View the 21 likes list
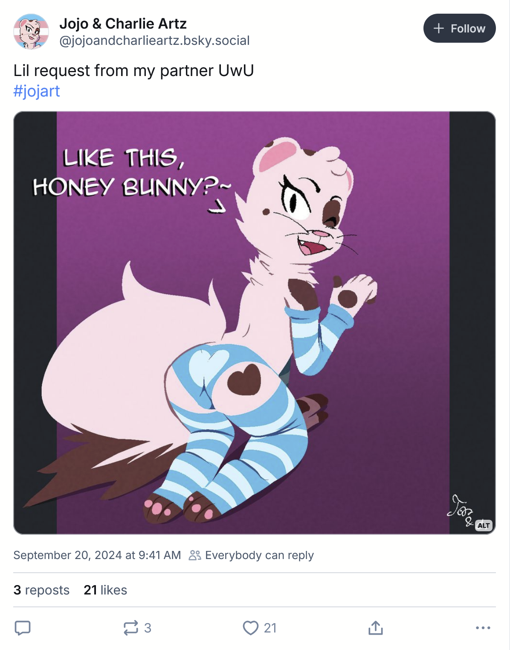 (105, 590)
